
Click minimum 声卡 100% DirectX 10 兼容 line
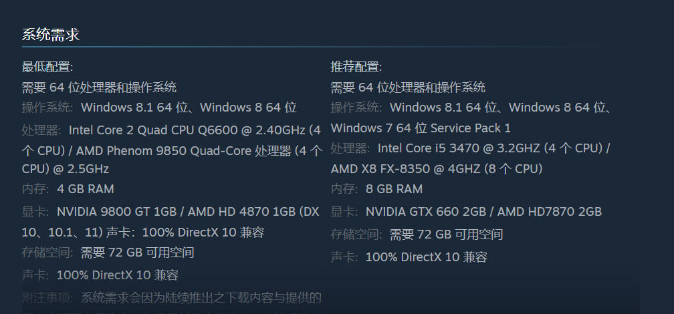100,275
